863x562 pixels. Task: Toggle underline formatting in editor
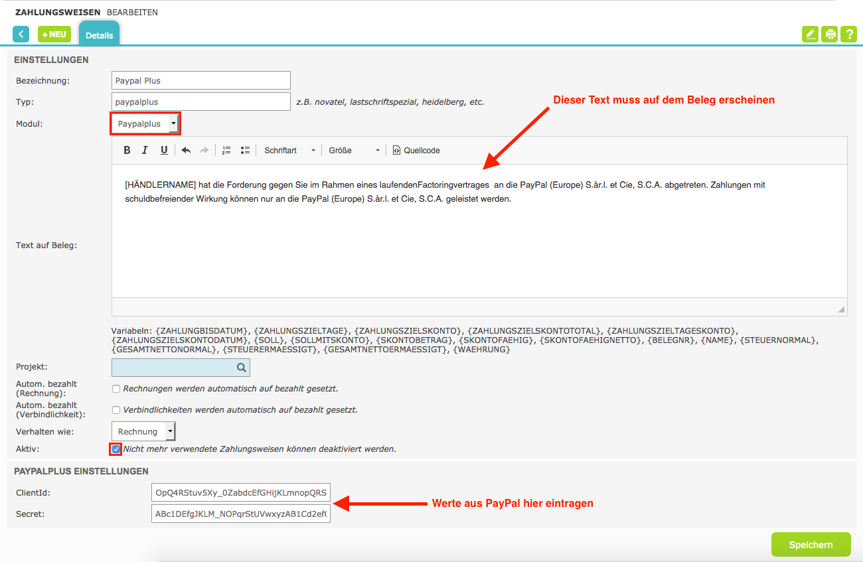(x=164, y=151)
